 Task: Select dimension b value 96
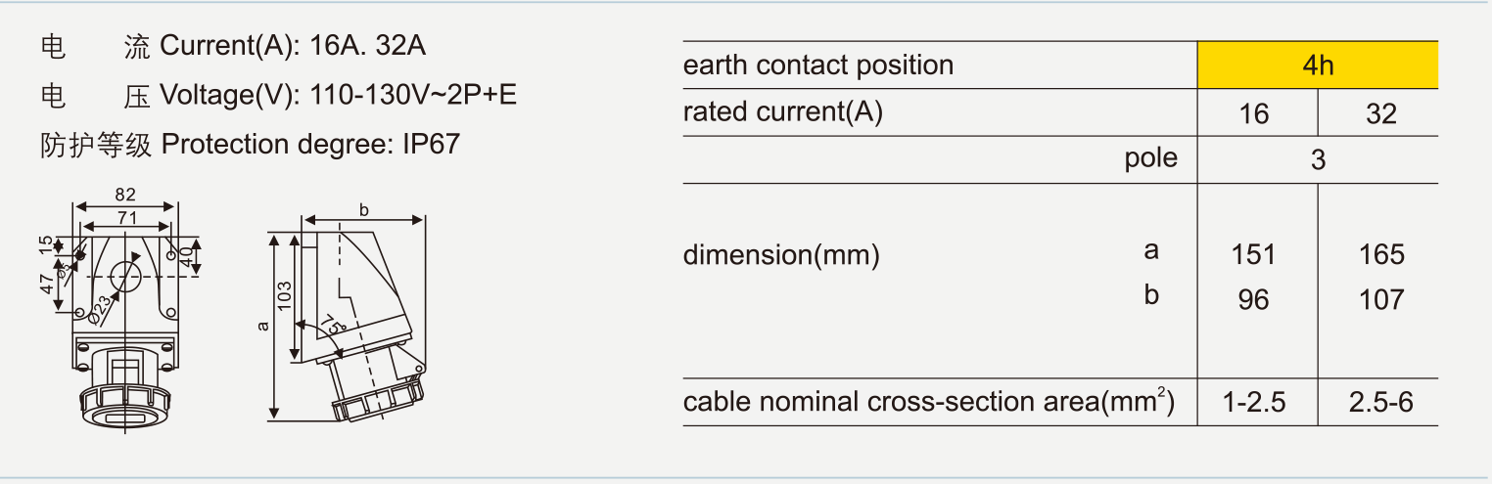click(1253, 299)
